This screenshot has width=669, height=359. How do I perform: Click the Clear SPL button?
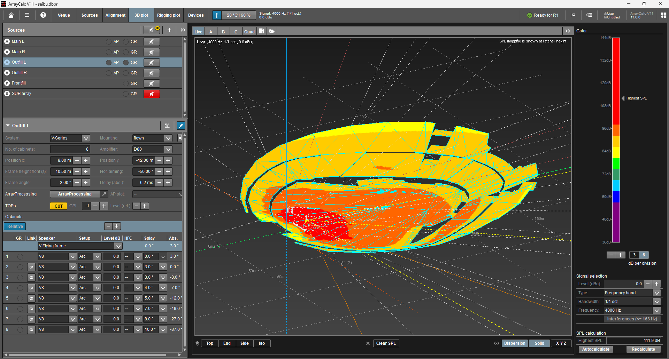(386, 343)
